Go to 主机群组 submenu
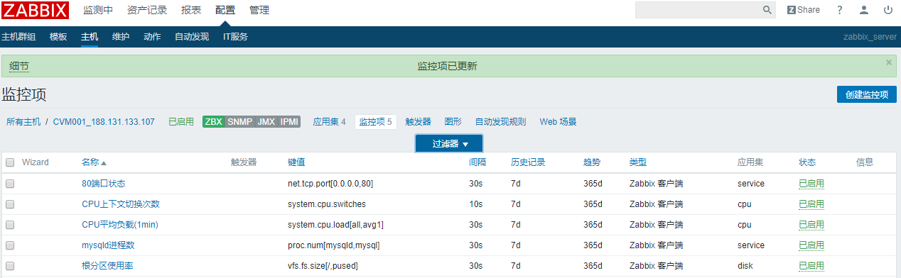 point(18,37)
